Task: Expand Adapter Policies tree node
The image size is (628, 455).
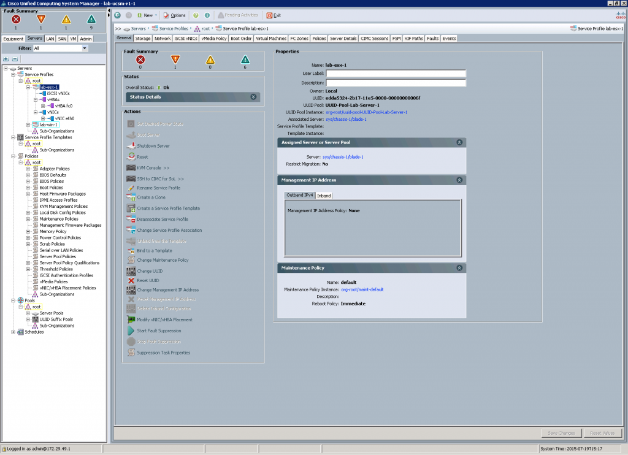Action: pos(28,169)
